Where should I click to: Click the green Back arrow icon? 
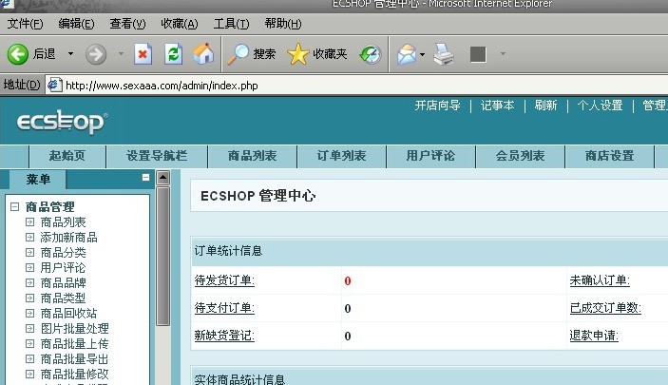[x=17, y=54]
